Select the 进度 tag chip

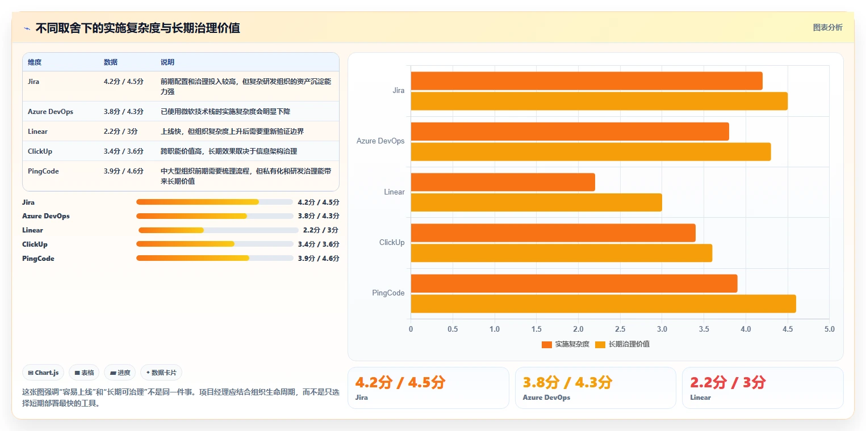[x=120, y=373]
